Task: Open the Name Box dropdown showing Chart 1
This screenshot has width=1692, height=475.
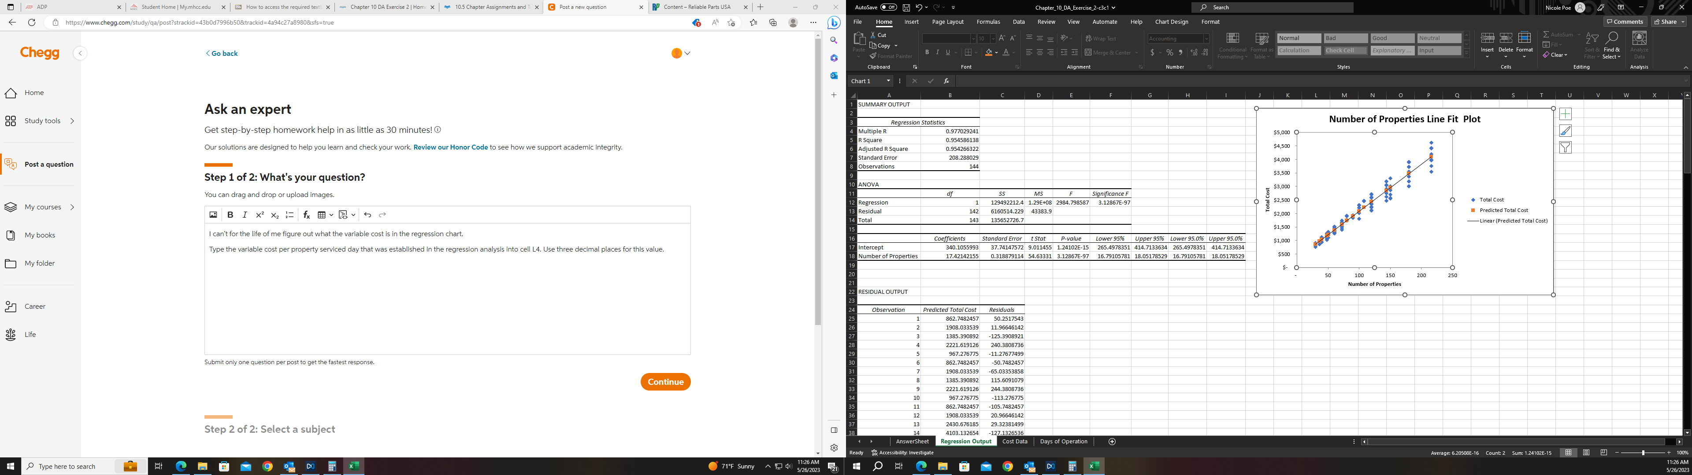Action: [889, 80]
